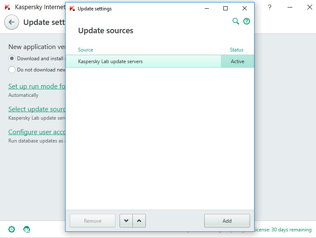Select Do not download new versions radio option

point(12,70)
